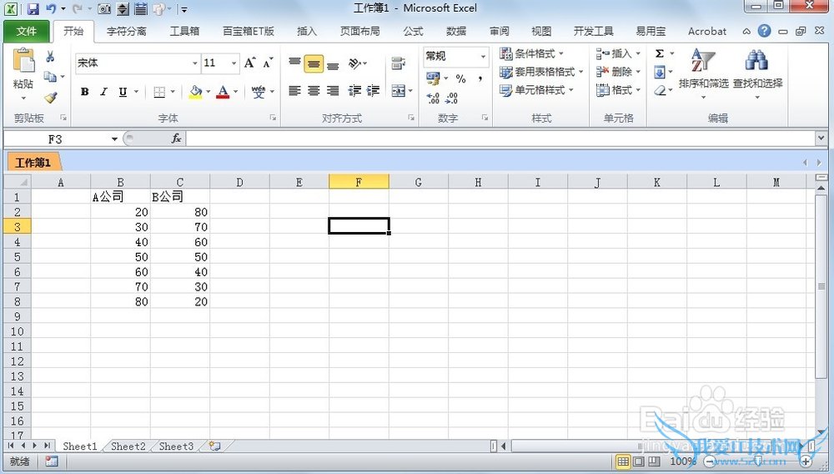The image size is (834, 474).
Task: Toggle align text left
Action: click(x=294, y=91)
